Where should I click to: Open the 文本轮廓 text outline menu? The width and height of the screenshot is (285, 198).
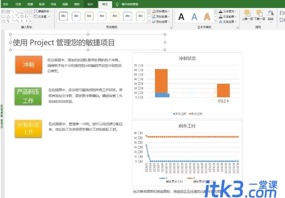point(227,17)
